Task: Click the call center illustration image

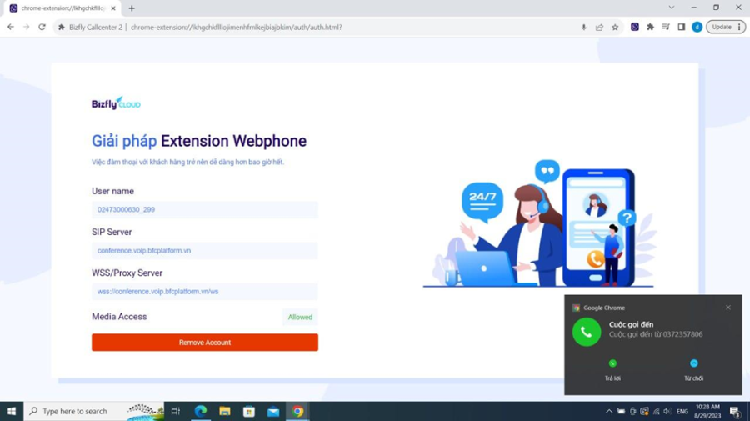Action: pyautogui.click(x=539, y=223)
